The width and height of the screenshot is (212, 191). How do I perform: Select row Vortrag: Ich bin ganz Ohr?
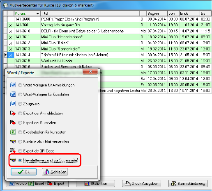(x=107, y=25)
